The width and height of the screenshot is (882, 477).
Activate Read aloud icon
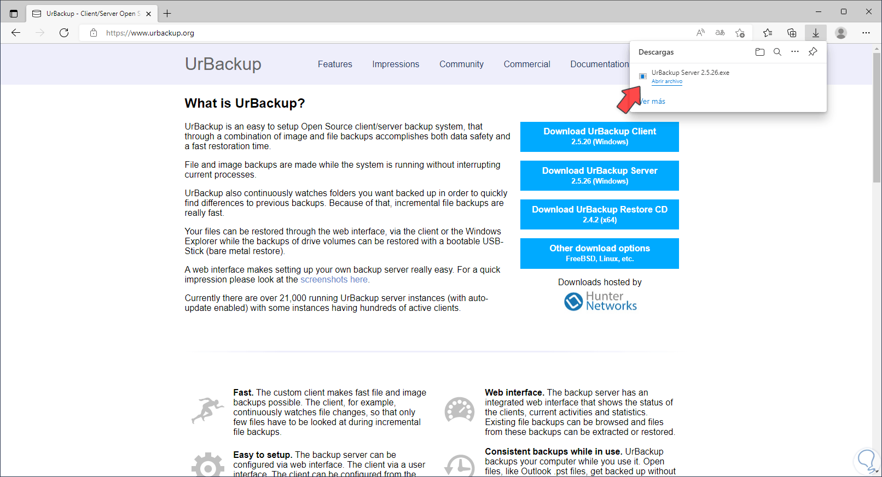tap(700, 33)
